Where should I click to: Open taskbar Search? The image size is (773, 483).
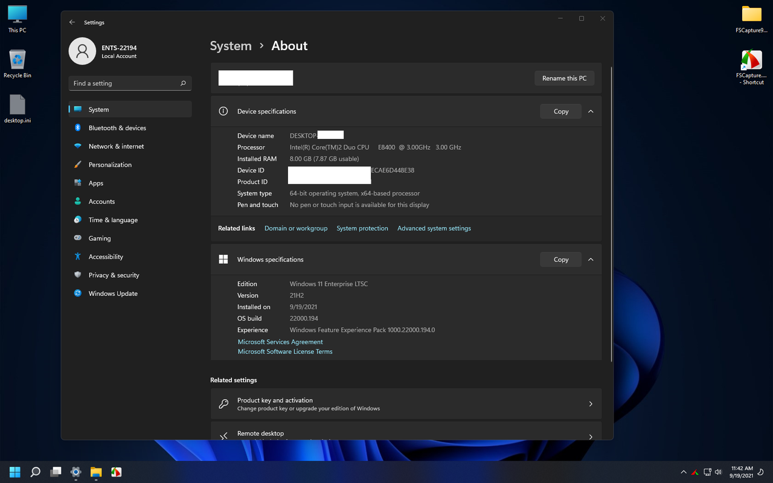(x=36, y=472)
